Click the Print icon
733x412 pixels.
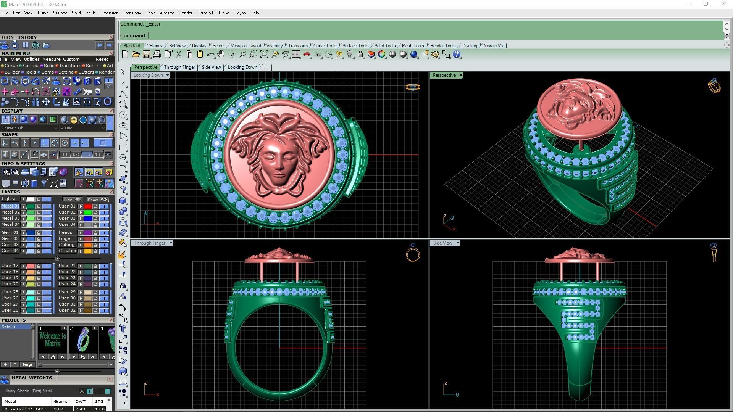[157, 55]
